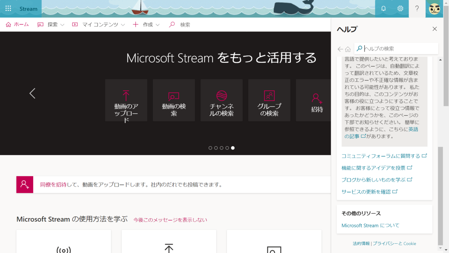
Task: Click the live broadcast card icon
Action: pos(64,249)
